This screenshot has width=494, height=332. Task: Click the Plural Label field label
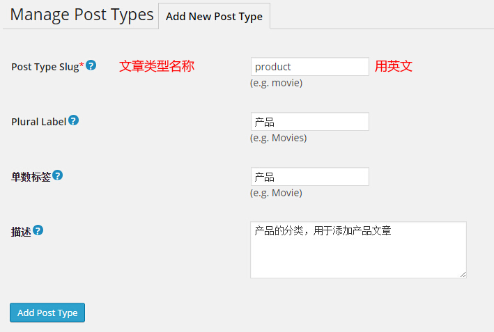[38, 122]
